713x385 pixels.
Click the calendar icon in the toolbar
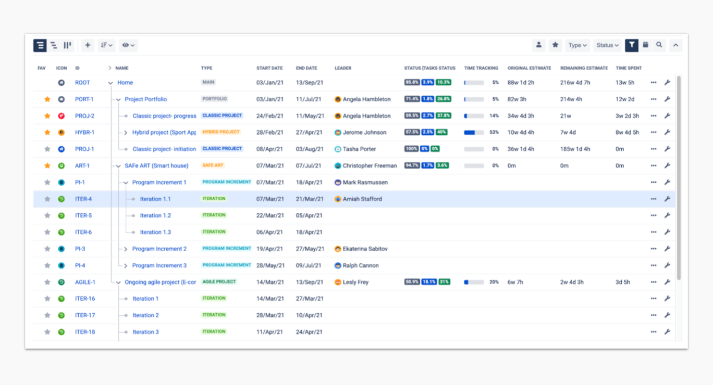(x=645, y=45)
